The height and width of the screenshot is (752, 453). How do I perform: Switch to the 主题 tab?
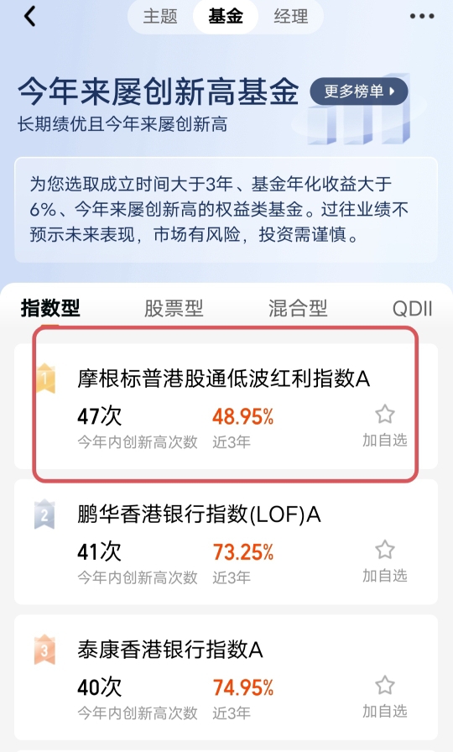(160, 16)
